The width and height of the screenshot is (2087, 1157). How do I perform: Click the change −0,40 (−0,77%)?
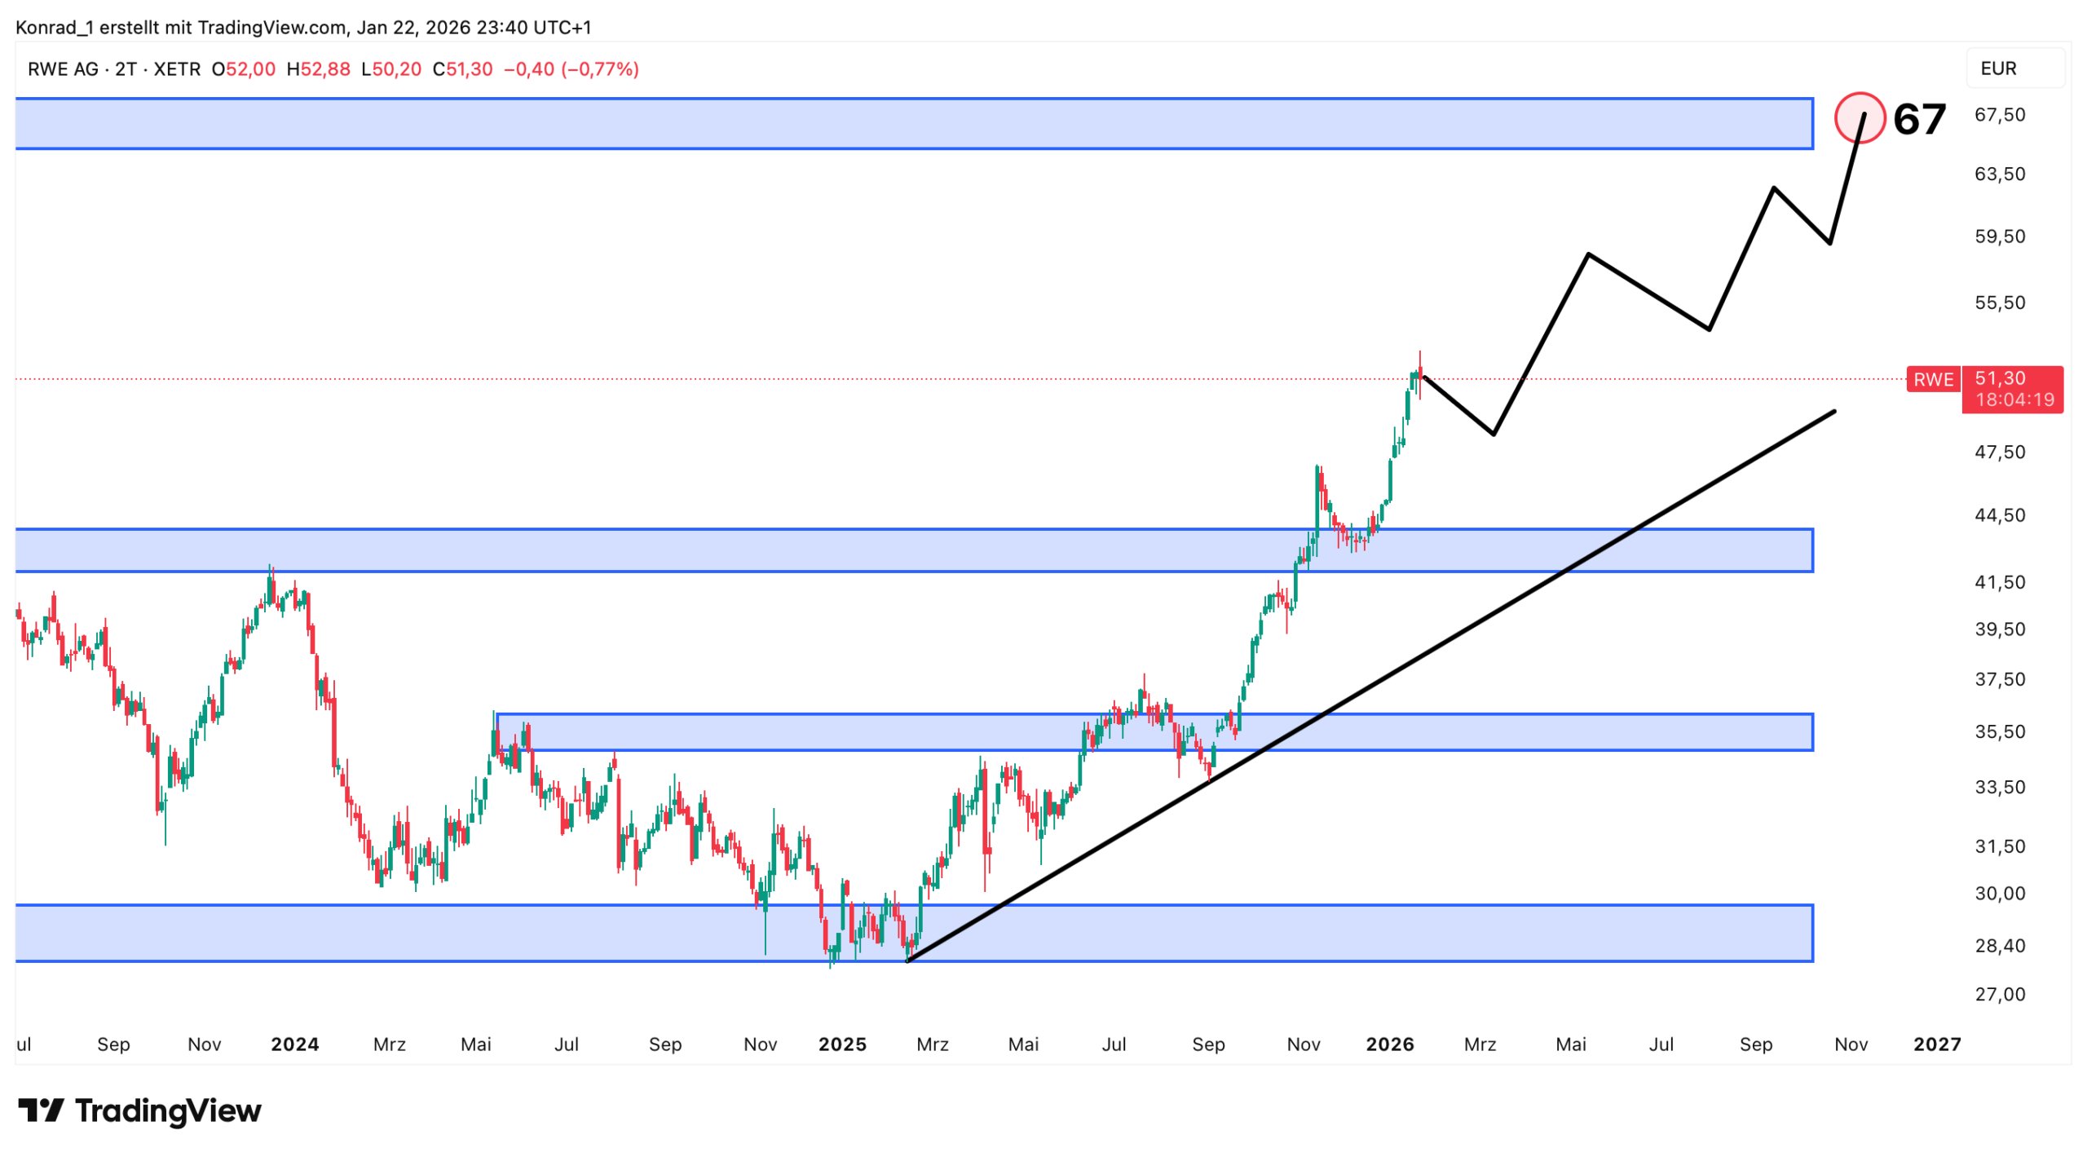coord(571,69)
